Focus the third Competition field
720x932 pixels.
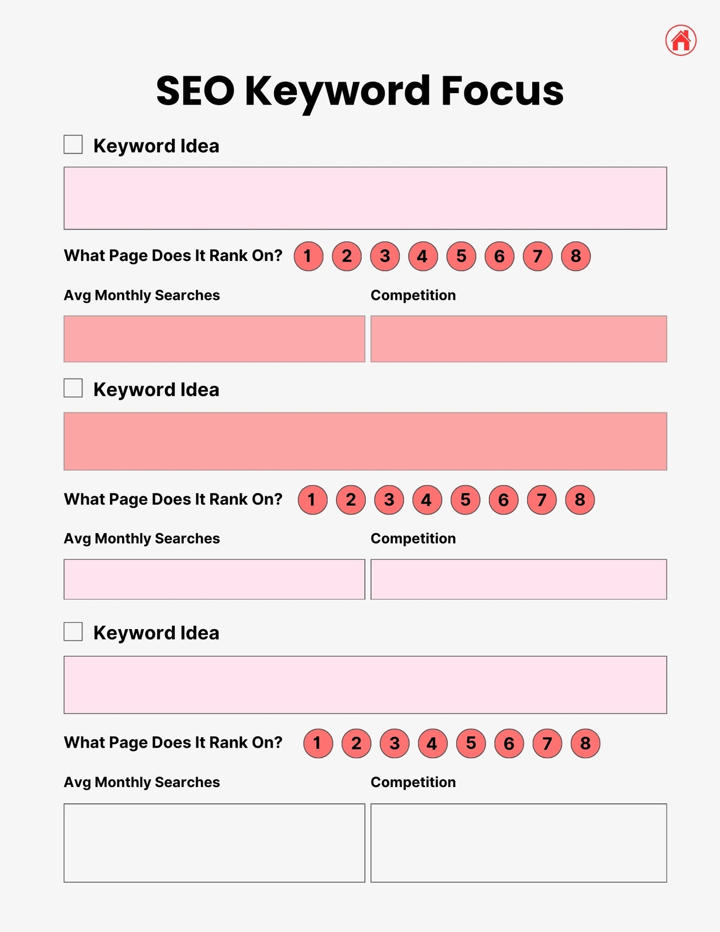coord(519,843)
